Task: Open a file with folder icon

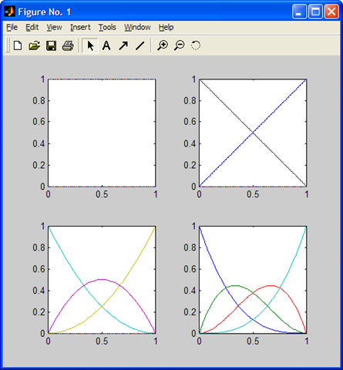Action: 34,45
